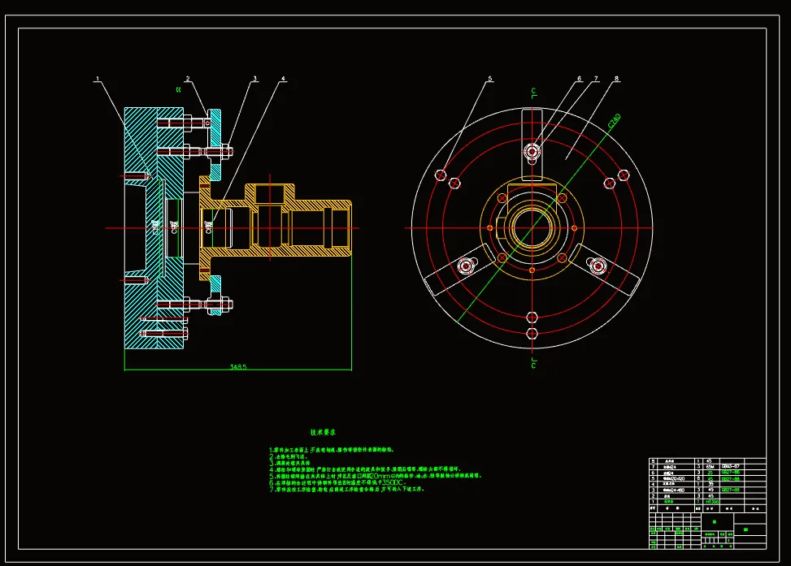
Task: Click section mark C above the circular view
Action: pyautogui.click(x=534, y=92)
